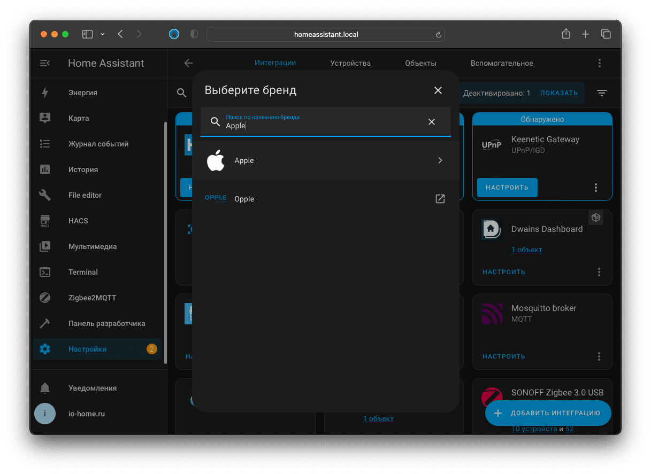This screenshot has width=651, height=474.
Task: Open Настройки settings page
Action: click(97, 349)
